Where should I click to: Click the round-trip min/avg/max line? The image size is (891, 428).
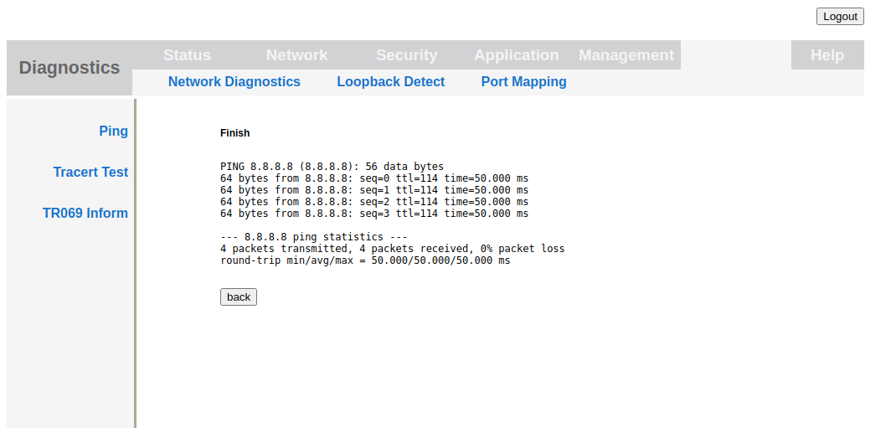pos(364,260)
